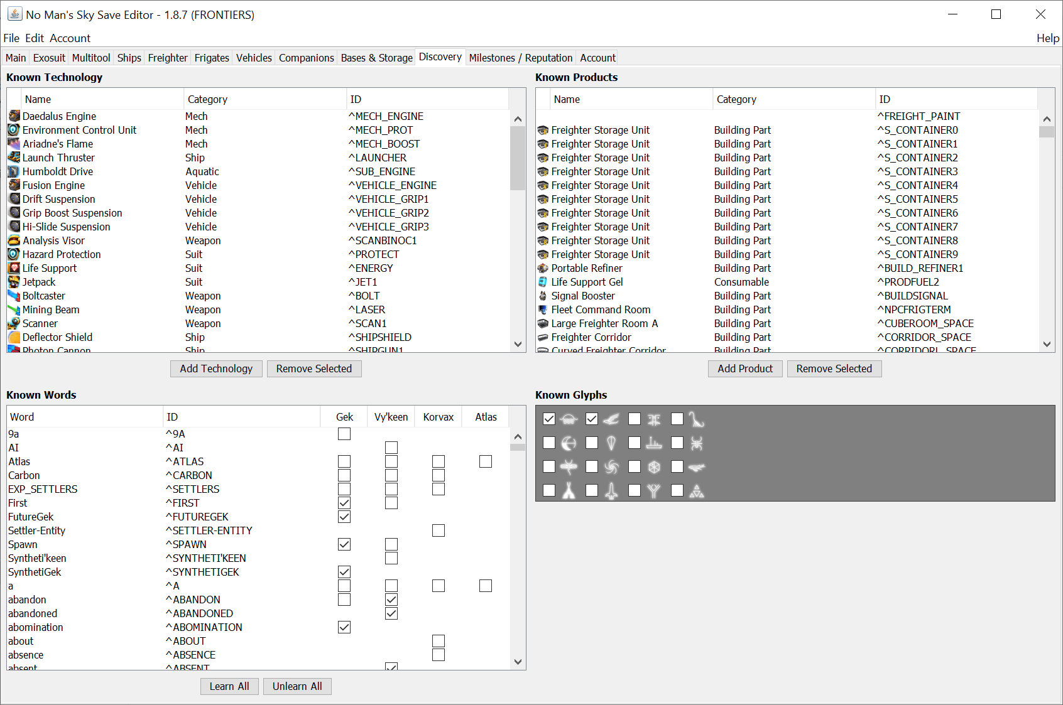Click Known Technology scrollbar up arrow

pos(518,119)
